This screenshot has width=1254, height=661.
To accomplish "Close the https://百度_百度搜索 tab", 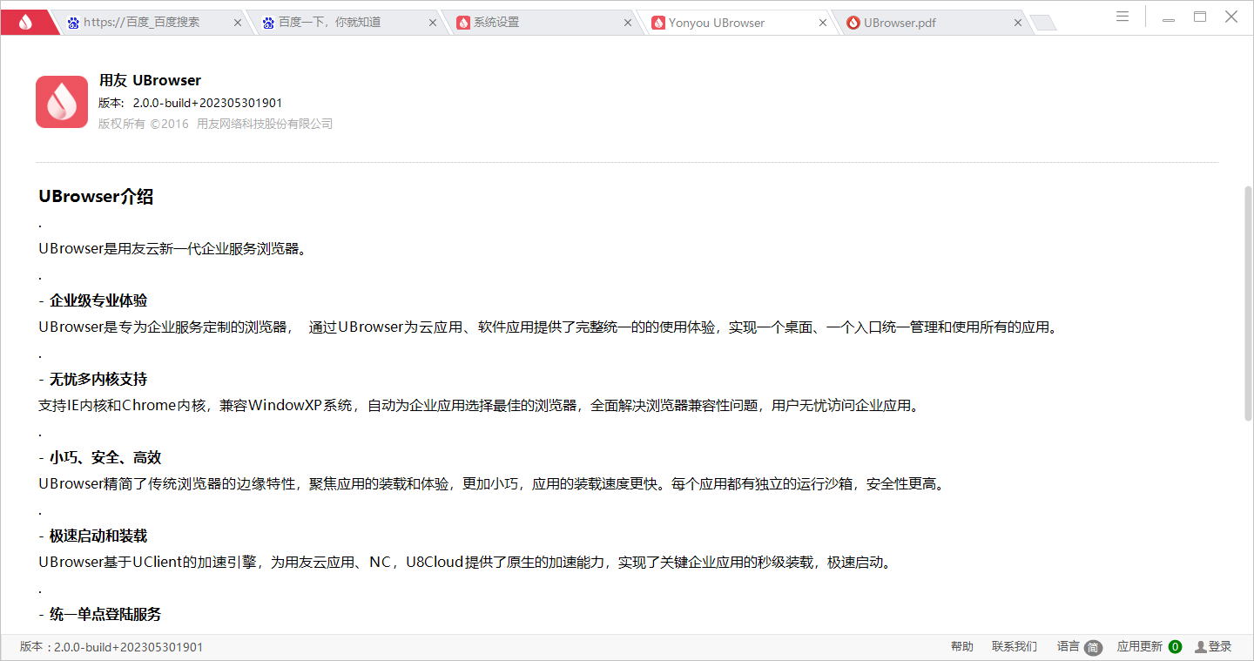I will (x=237, y=23).
